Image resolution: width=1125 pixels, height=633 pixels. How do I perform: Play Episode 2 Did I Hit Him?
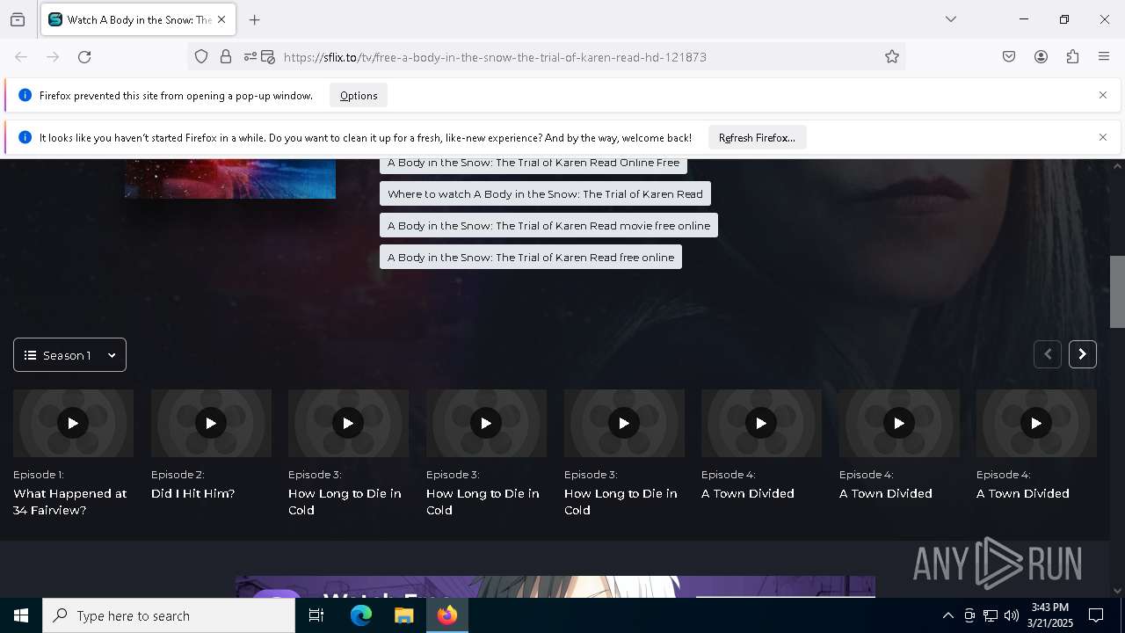(x=211, y=423)
